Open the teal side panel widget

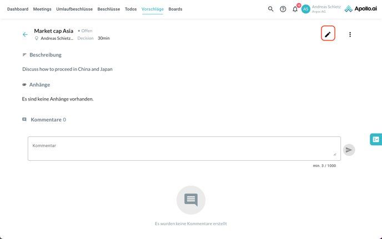pyautogui.click(x=376, y=139)
